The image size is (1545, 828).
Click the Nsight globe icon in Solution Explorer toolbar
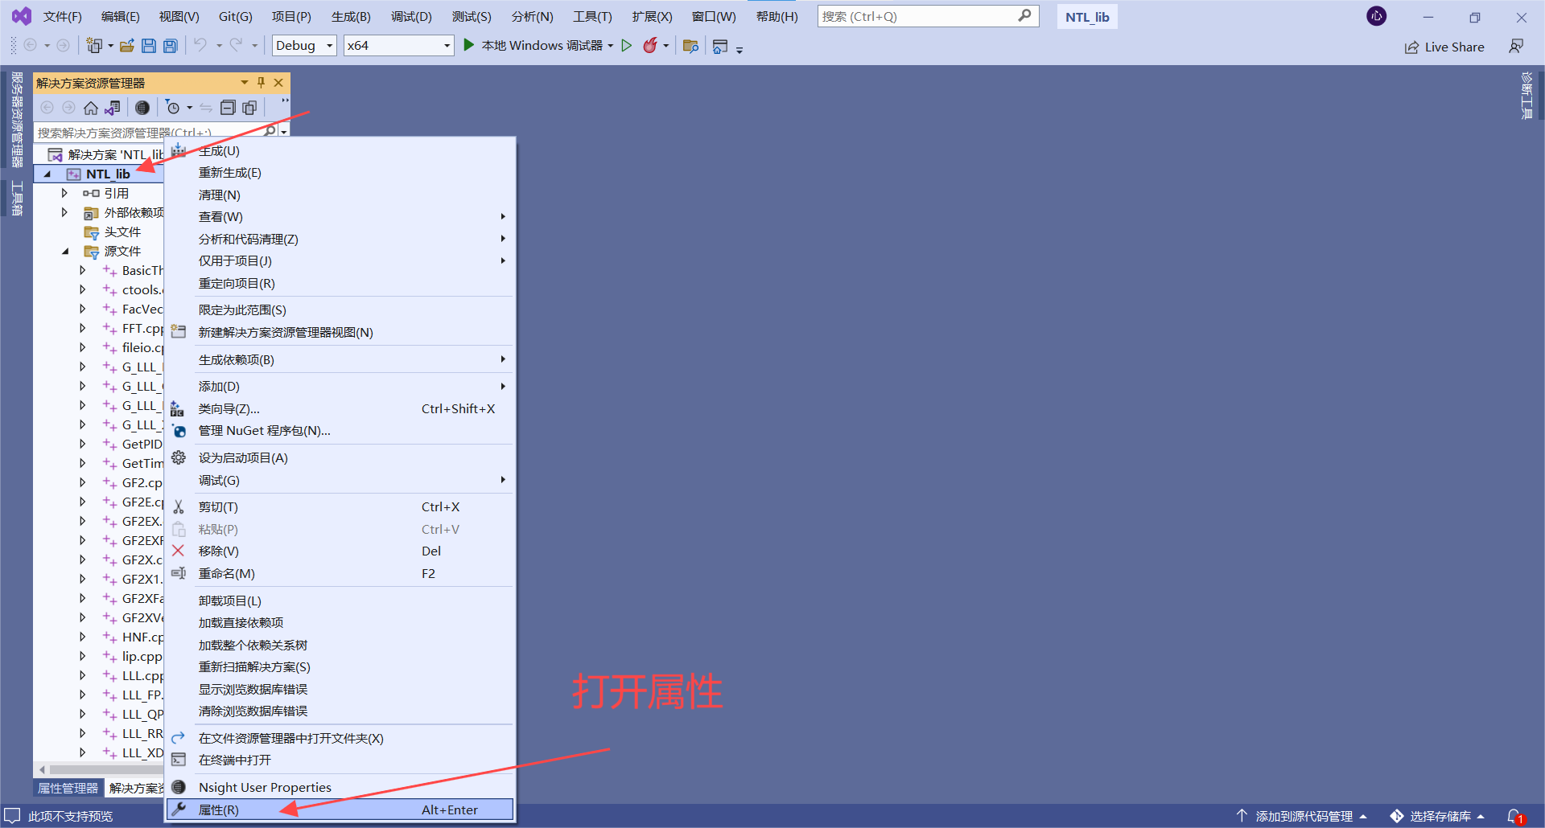[142, 108]
